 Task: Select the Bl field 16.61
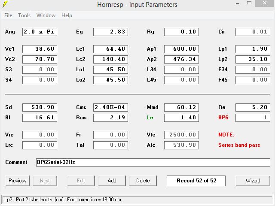(x=40, y=118)
